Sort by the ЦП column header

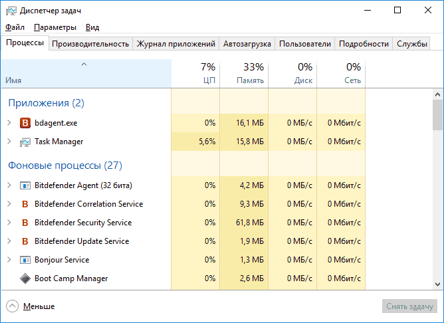[x=195, y=74]
